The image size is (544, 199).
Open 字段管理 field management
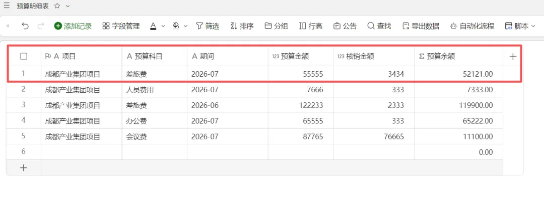[121, 26]
